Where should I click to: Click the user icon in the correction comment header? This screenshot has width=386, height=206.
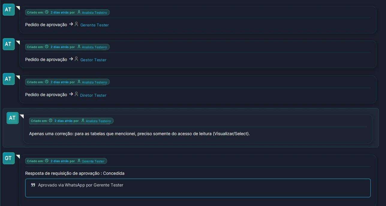coord(83,121)
